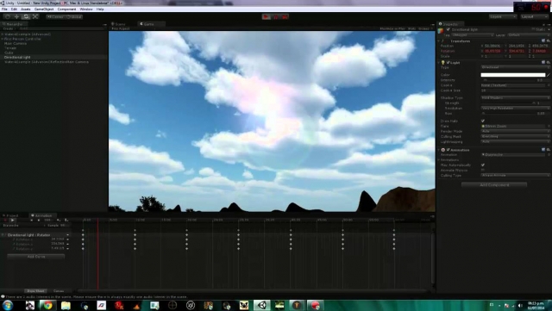
Task: Select the Rotate tool in the toolbar
Action: pyautogui.click(x=26, y=16)
